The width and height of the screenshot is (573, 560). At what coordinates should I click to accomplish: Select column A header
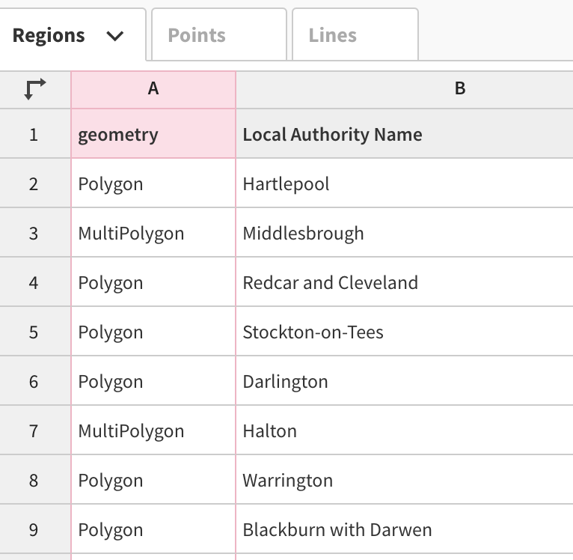click(153, 90)
